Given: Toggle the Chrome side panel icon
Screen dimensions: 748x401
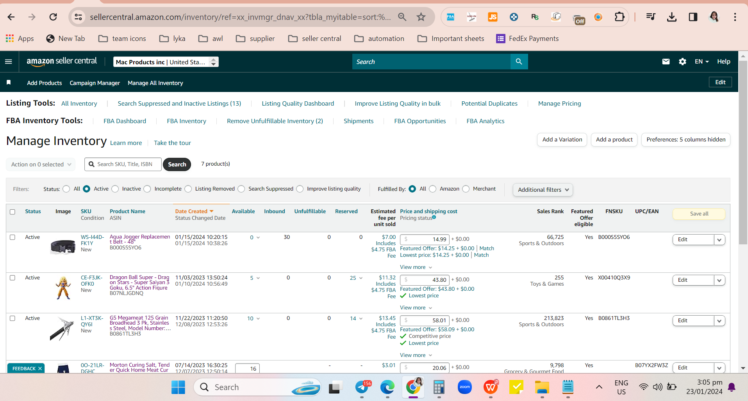Looking at the screenshot, I should point(693,17).
